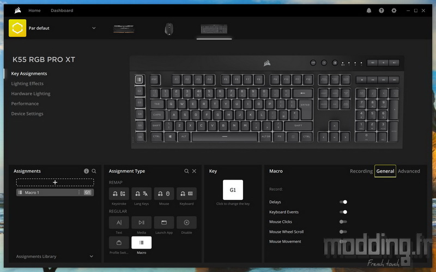The image size is (436, 272).
Task: Search assignment types
Action: [x=186, y=171]
